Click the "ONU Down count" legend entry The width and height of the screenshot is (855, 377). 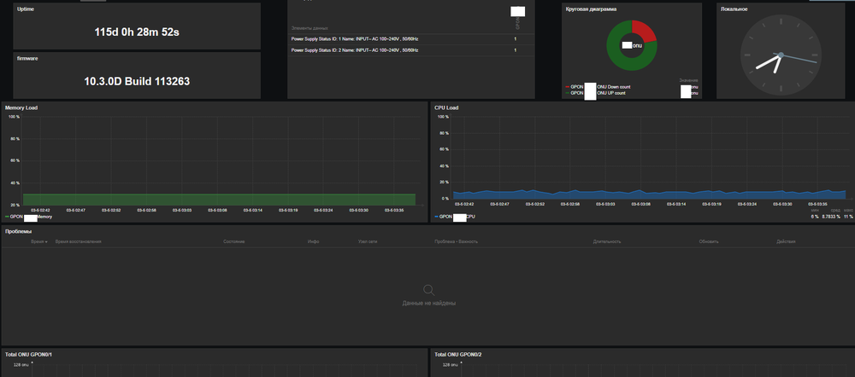[614, 87]
